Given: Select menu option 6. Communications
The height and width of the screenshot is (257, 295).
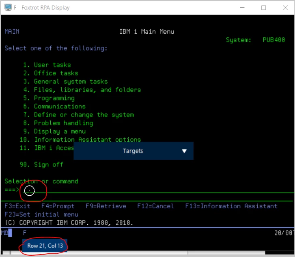Looking at the screenshot, I should tap(54, 106).
